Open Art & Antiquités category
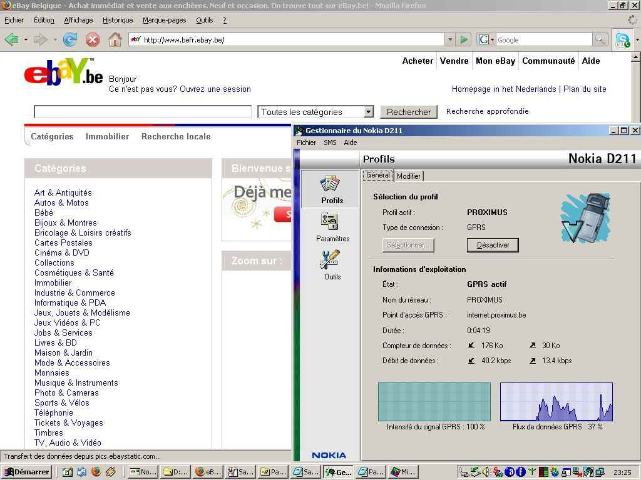This screenshot has width=641, height=480. tap(63, 192)
